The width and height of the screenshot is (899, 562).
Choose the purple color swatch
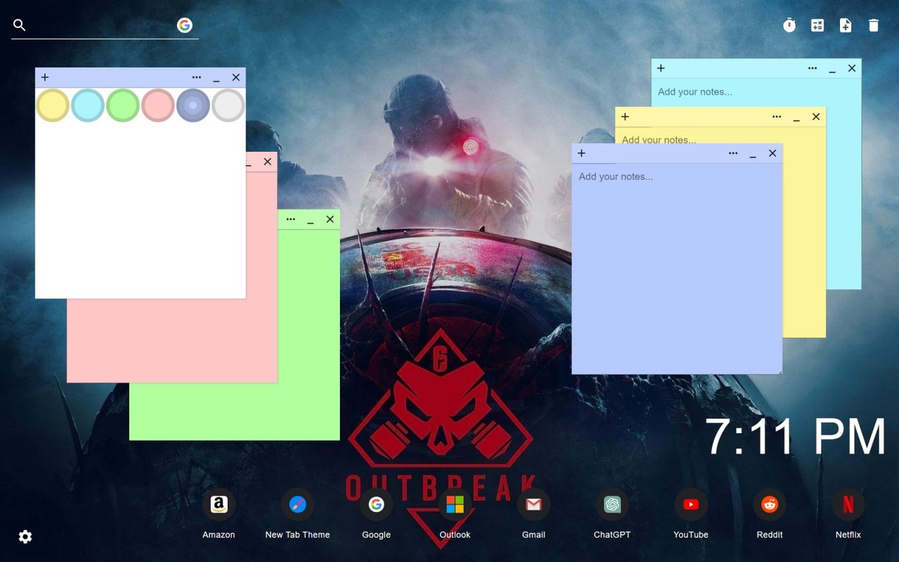[193, 105]
